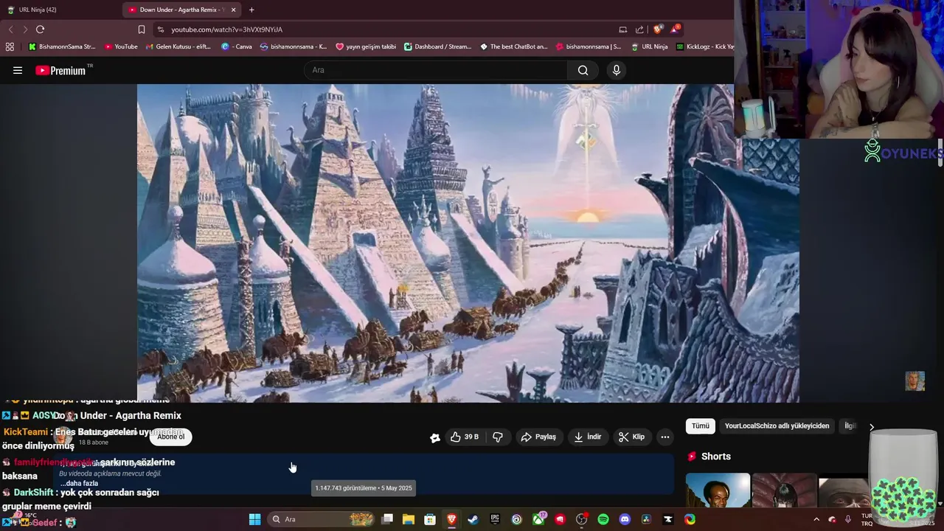Click the Abone ol subscribe button

pos(171,437)
